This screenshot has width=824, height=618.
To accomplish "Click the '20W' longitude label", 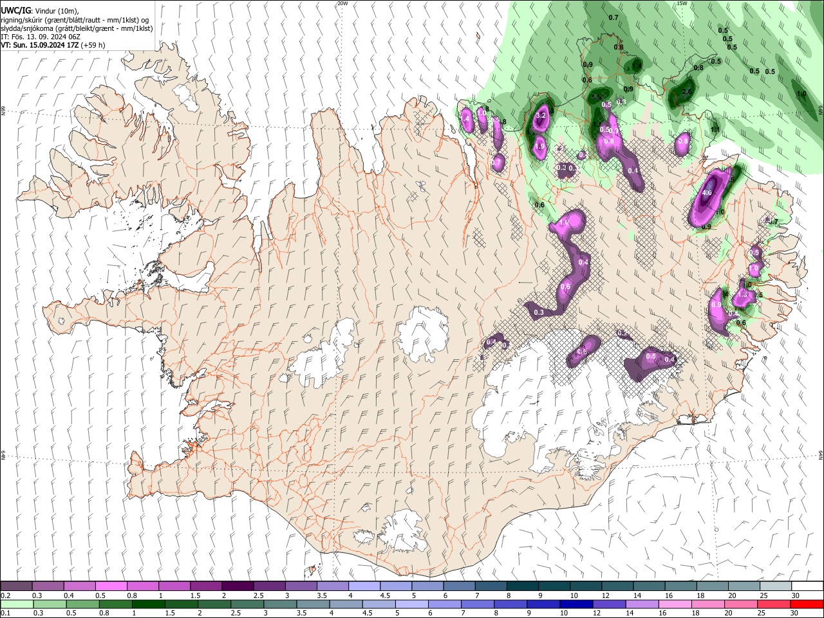I will point(342,3).
